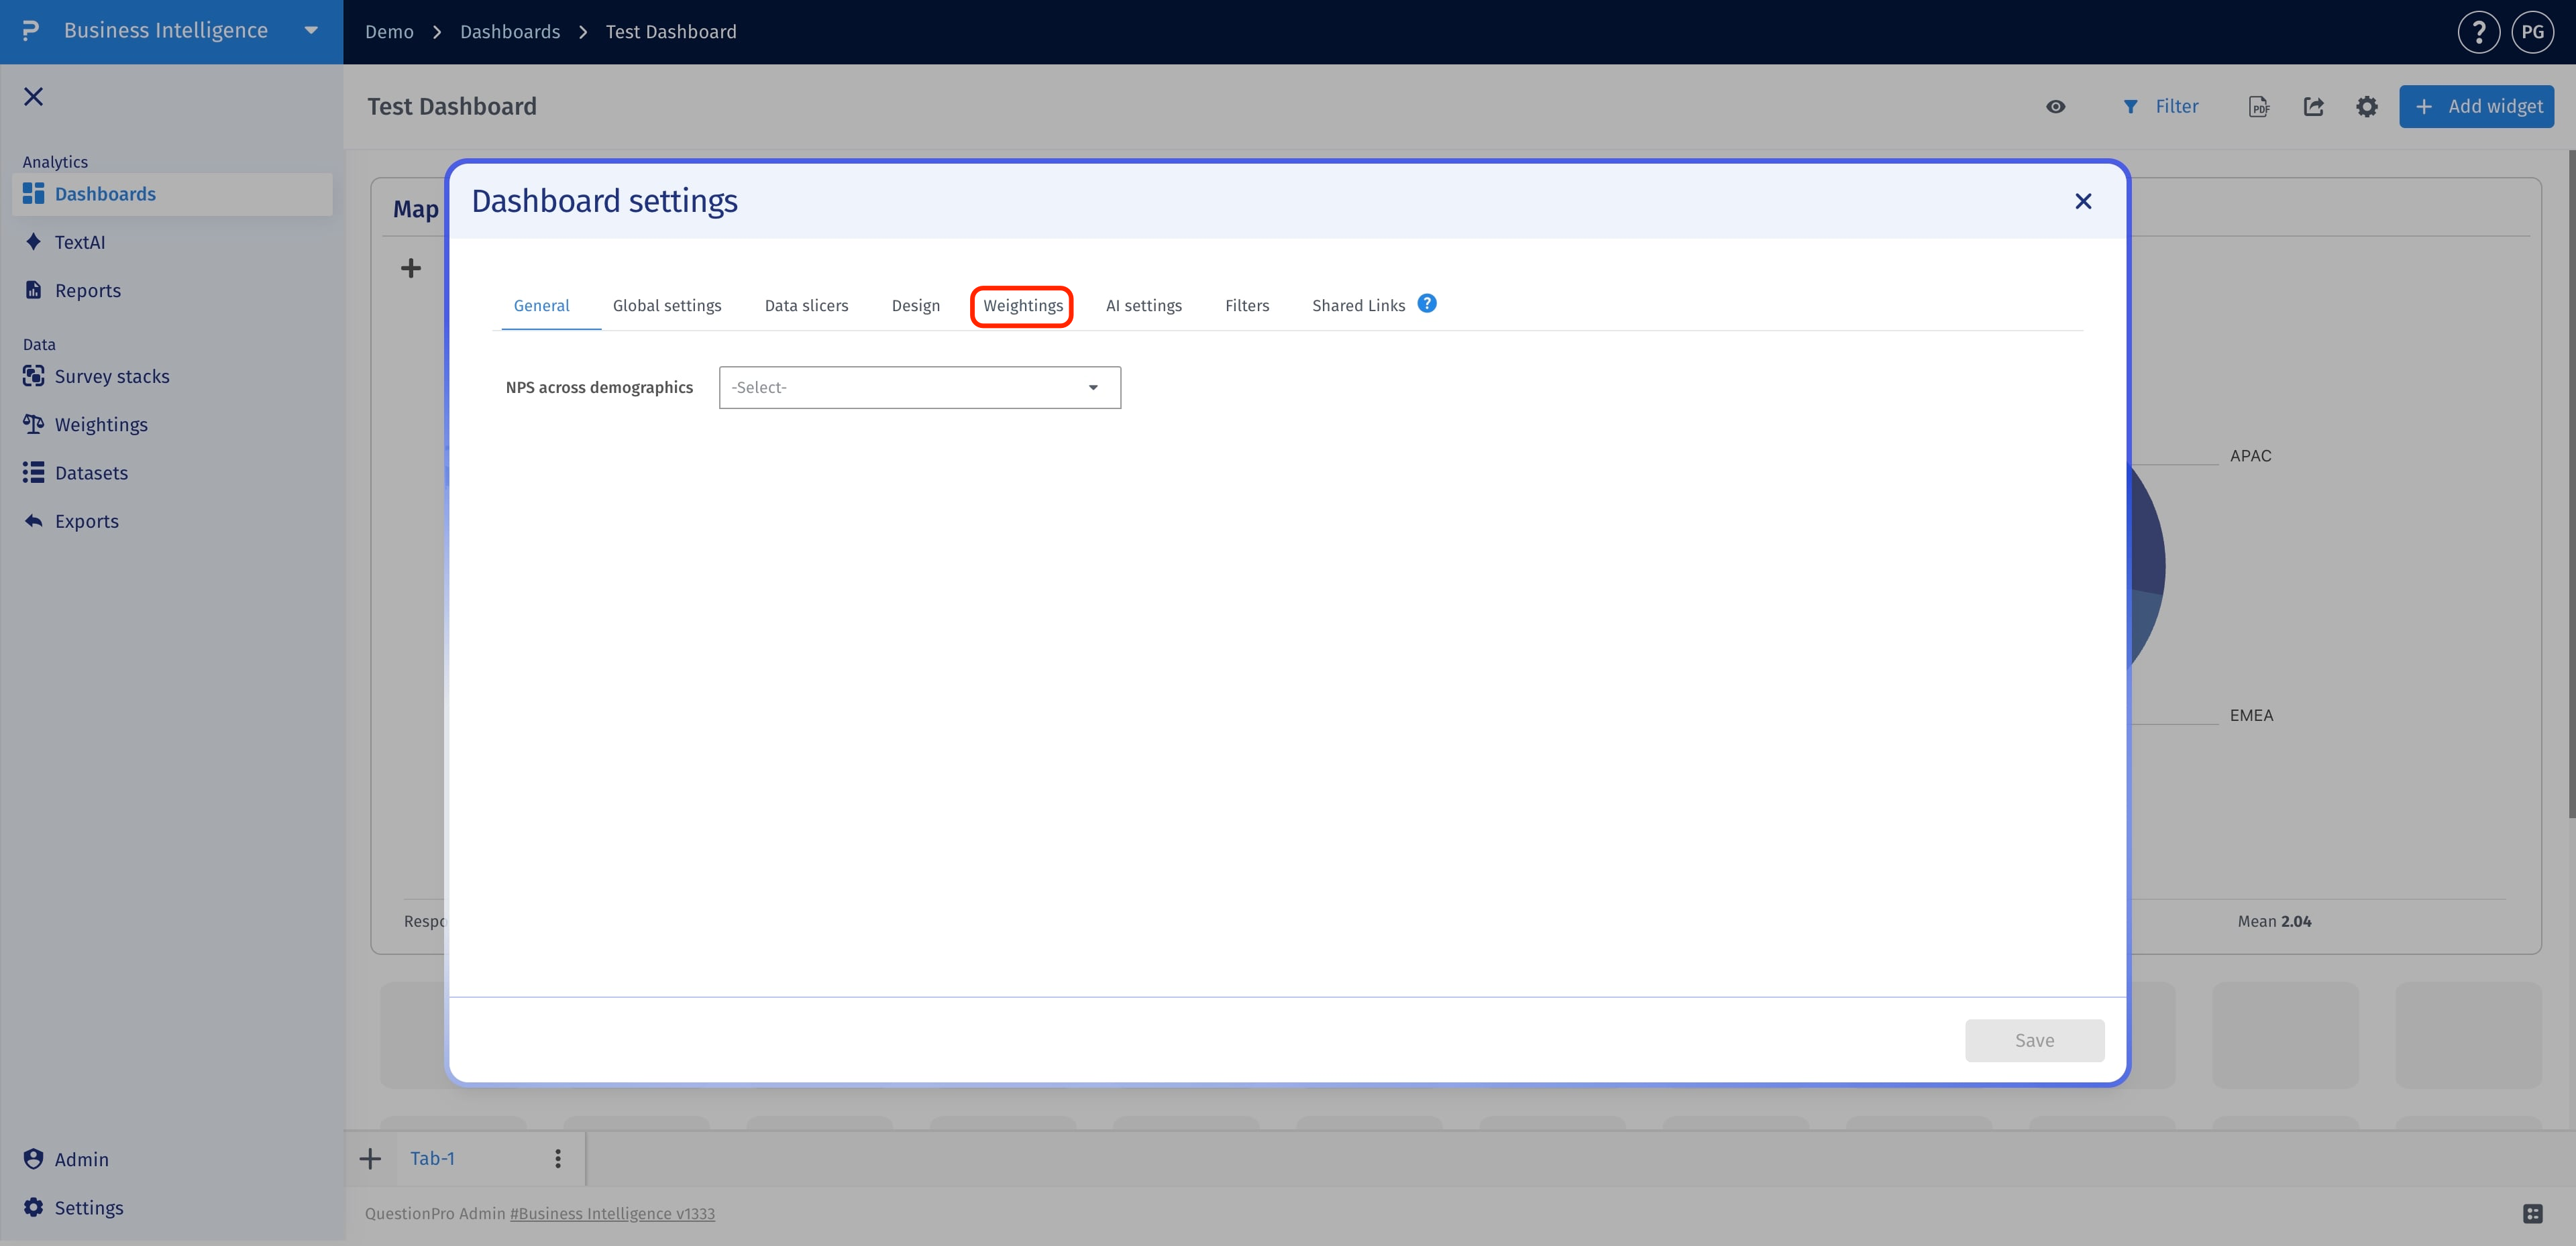Viewport: 2576px width, 1246px height.
Task: Open the NPS across demographics dropdown
Action: (919, 387)
